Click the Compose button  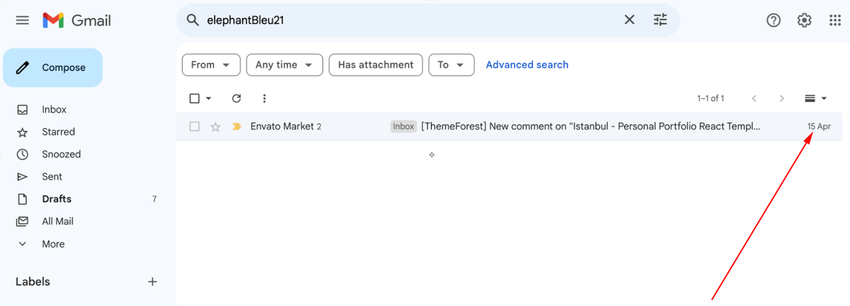[x=53, y=68]
